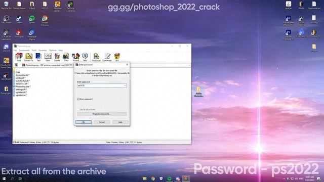The image size is (324, 182).
Task: Select config.dll in the archive list
Action: (x=20, y=78)
